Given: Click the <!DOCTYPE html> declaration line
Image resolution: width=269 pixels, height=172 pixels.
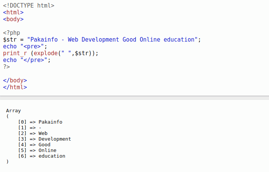Looking at the screenshot, I should coord(29,6).
